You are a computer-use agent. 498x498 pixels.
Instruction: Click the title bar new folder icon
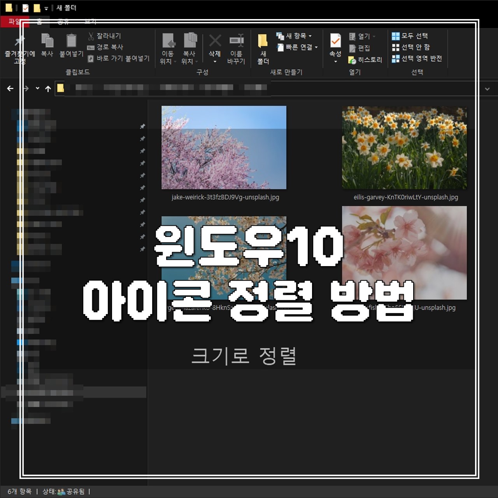click(37, 8)
